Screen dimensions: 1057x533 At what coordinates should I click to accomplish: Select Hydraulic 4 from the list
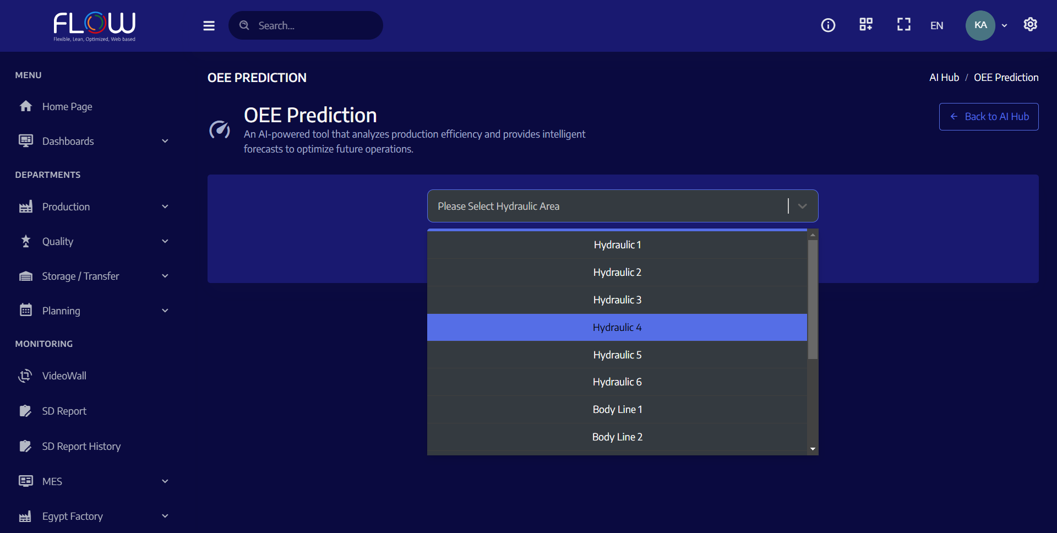[617, 328]
